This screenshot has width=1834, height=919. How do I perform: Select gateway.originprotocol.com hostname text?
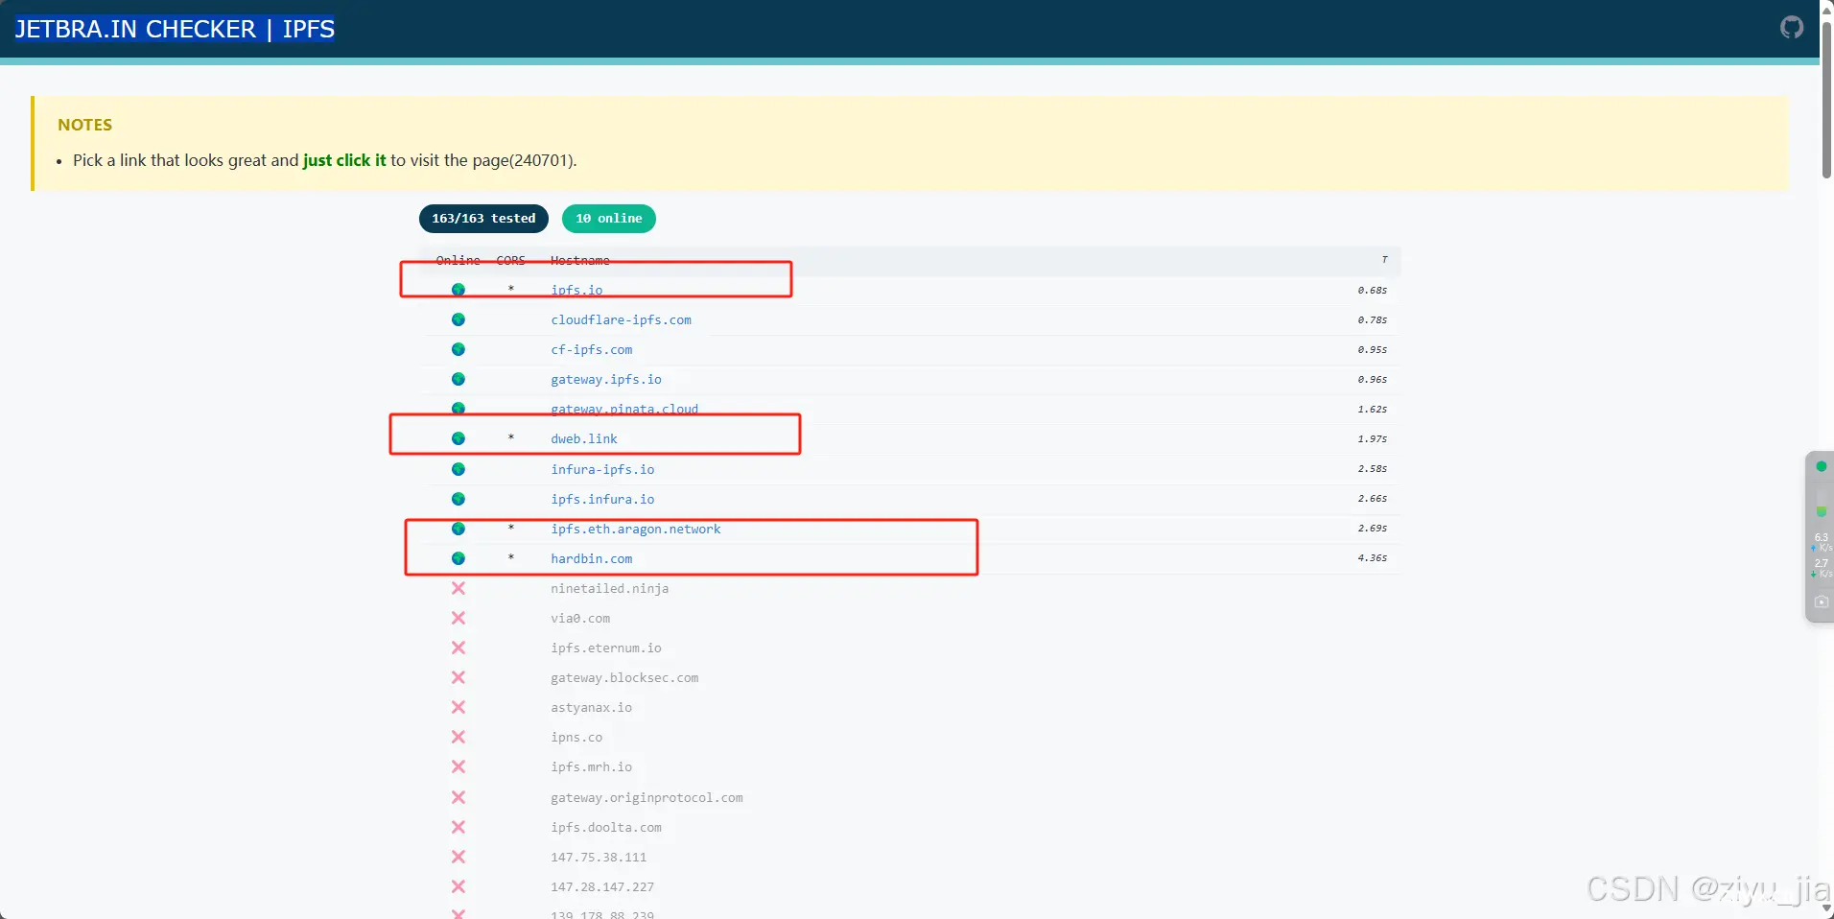(x=647, y=797)
